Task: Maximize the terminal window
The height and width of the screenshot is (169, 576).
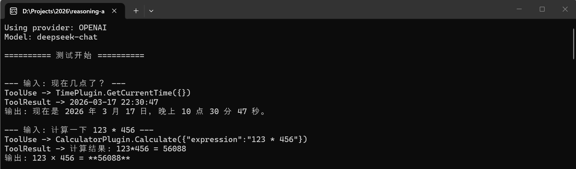Action: click(542, 9)
